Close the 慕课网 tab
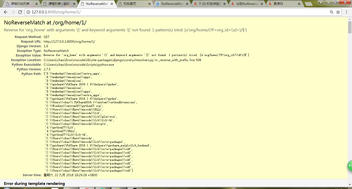The width and height of the screenshot is (352, 189). point(300,4)
